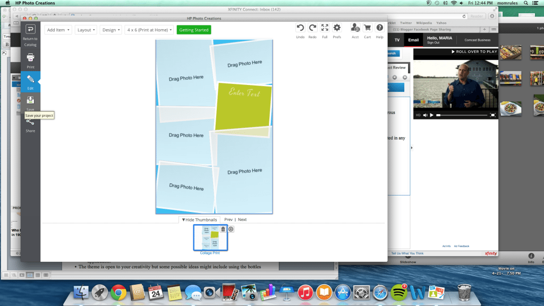This screenshot has height=306, width=544.
Task: Click Twitter bookmark in Safari bar
Action: 405,23
